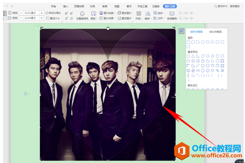Select the right triangle shape crop
The width and height of the screenshot is (245, 163).
198,56
